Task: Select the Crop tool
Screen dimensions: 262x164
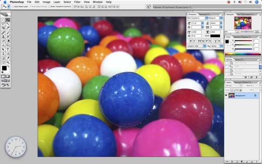Action: pos(3,28)
